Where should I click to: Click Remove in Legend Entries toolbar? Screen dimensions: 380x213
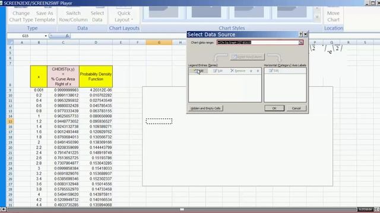click(x=237, y=71)
